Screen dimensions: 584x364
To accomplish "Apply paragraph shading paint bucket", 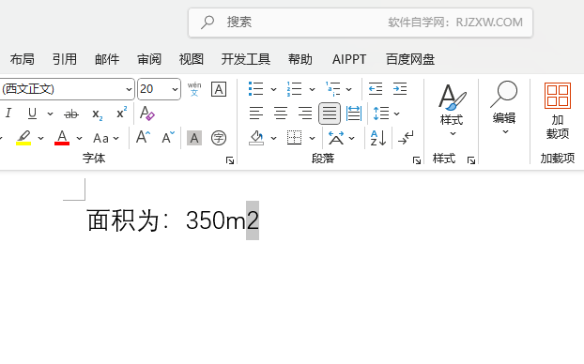I will click(256, 138).
